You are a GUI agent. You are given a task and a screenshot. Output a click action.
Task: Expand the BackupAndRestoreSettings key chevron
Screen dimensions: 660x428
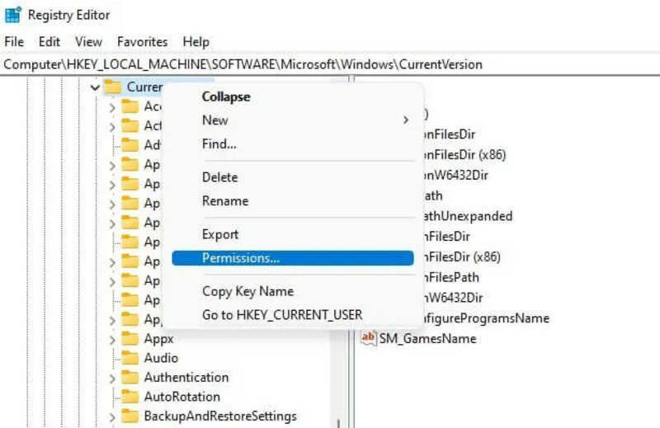pyautogui.click(x=112, y=416)
